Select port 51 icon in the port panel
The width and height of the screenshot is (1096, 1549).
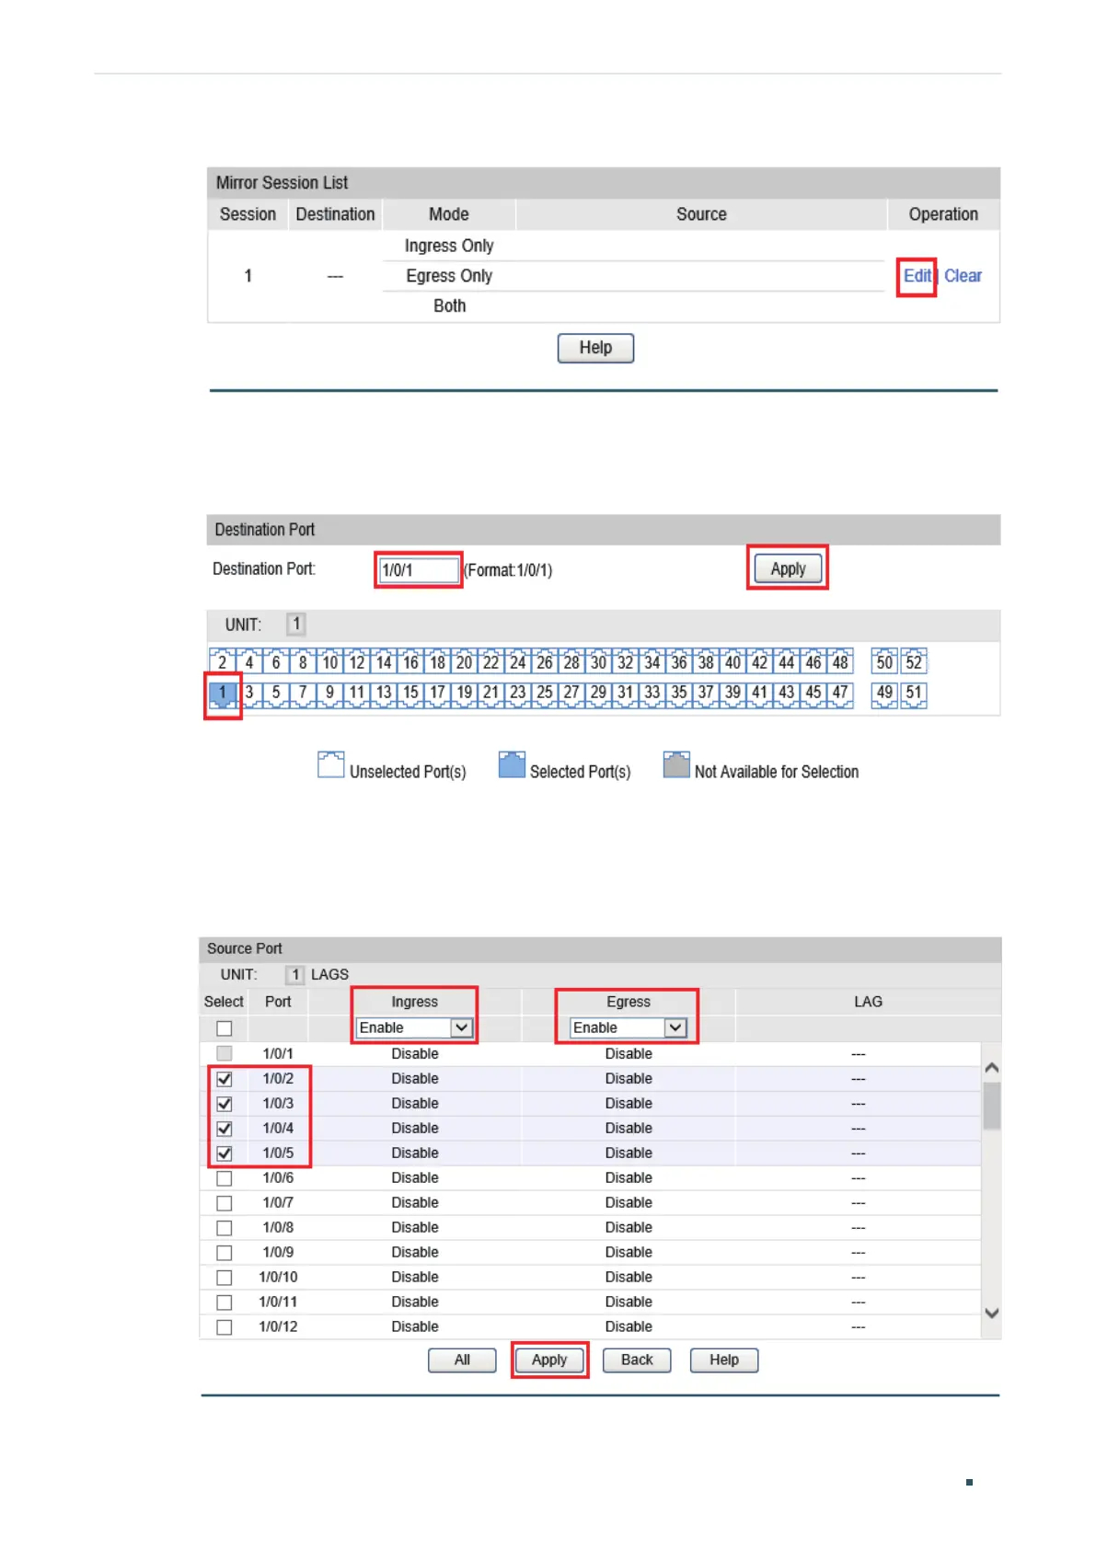[914, 694]
